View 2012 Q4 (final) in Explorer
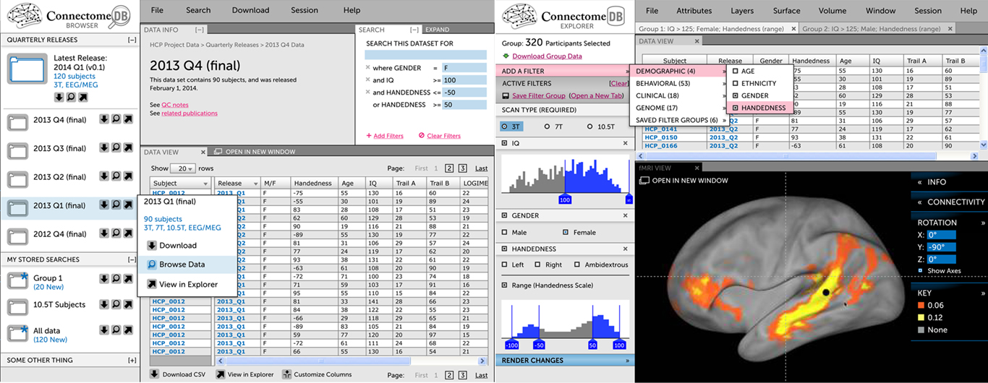This screenshot has height=383, width=988. point(128,233)
